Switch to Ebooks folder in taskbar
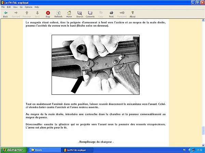The width and height of the screenshot is (205, 153). tap(44, 150)
